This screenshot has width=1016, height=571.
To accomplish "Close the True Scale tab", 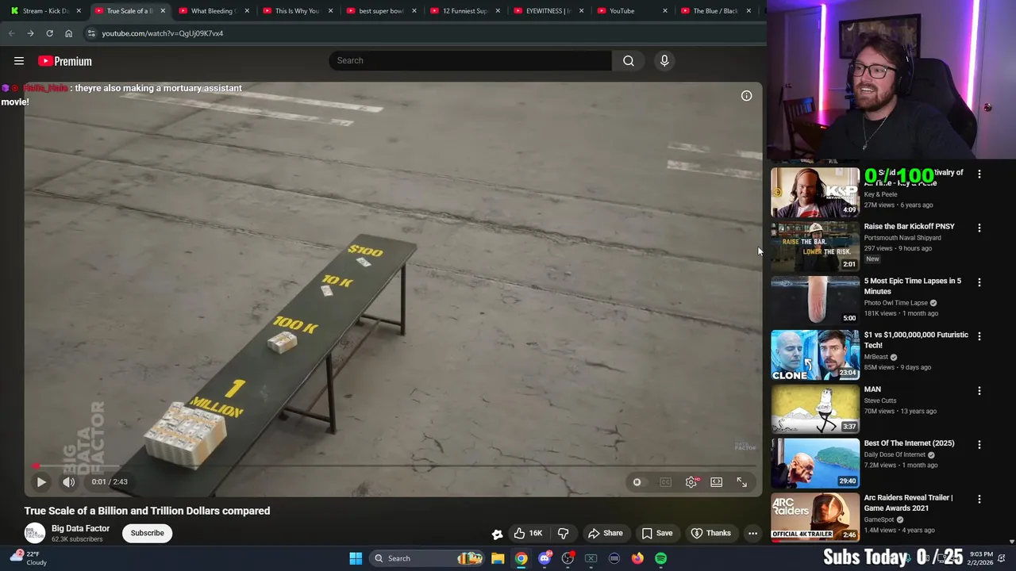I will 163,11.
